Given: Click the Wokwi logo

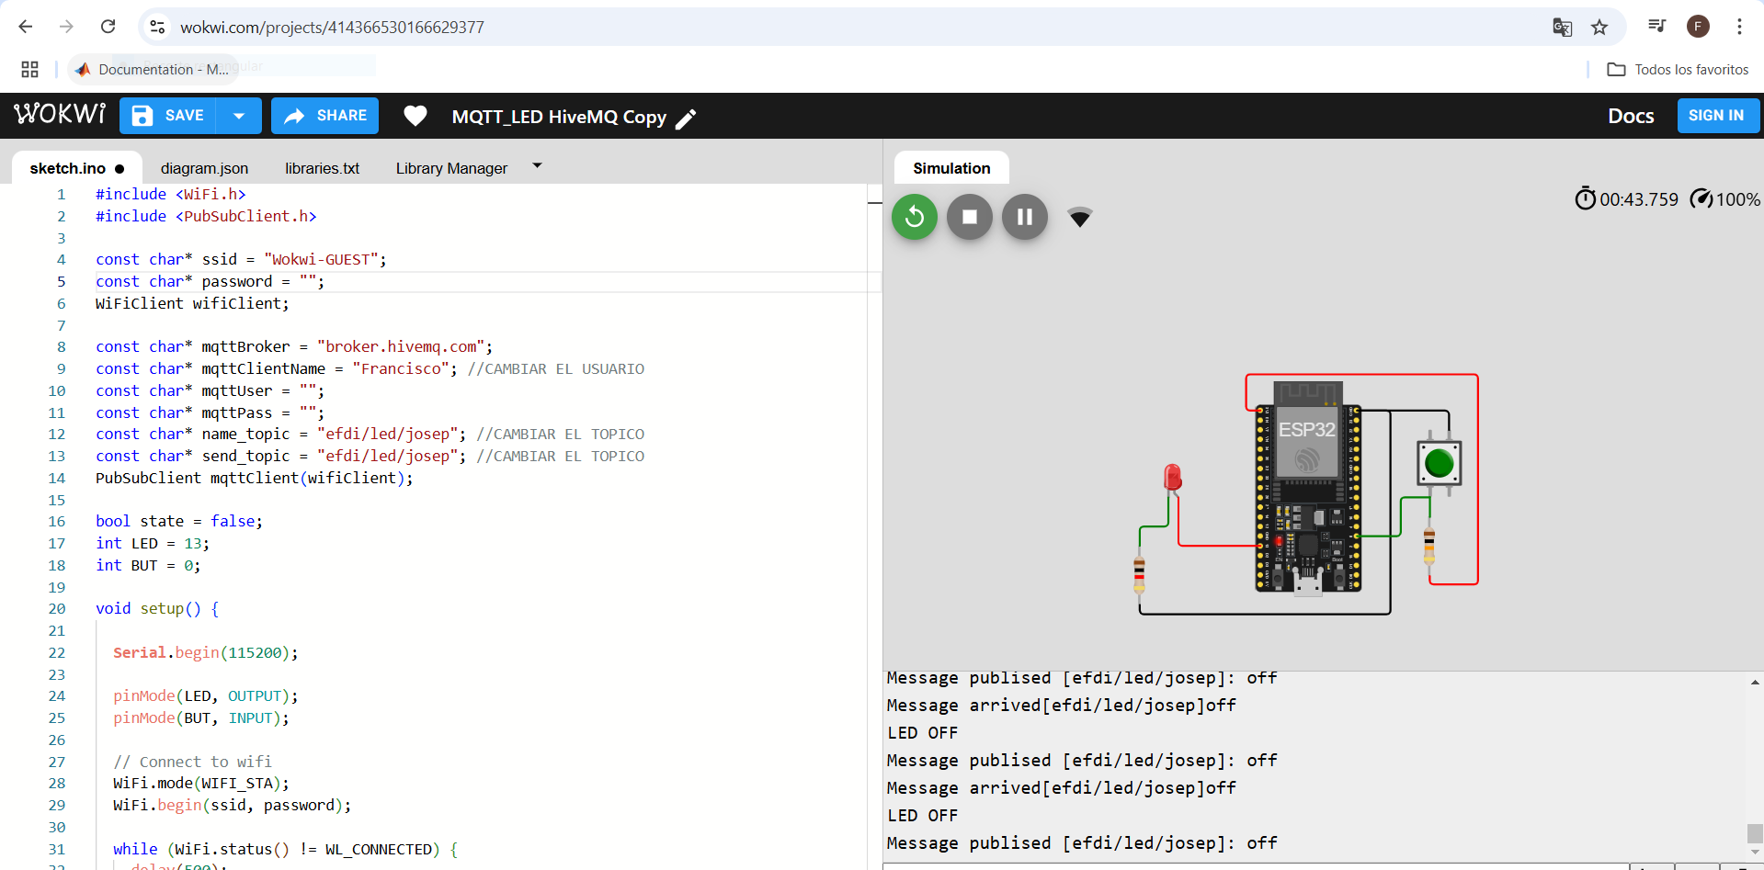Looking at the screenshot, I should 61,115.
